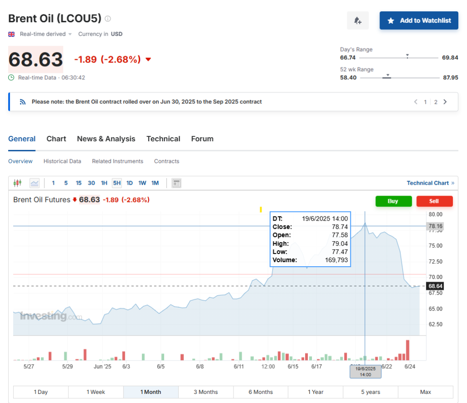Set chart interval to 5 minutes

pyautogui.click(x=66, y=183)
